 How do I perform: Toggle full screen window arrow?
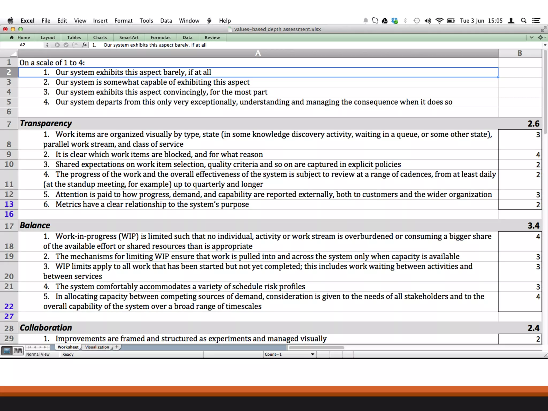(543, 29)
